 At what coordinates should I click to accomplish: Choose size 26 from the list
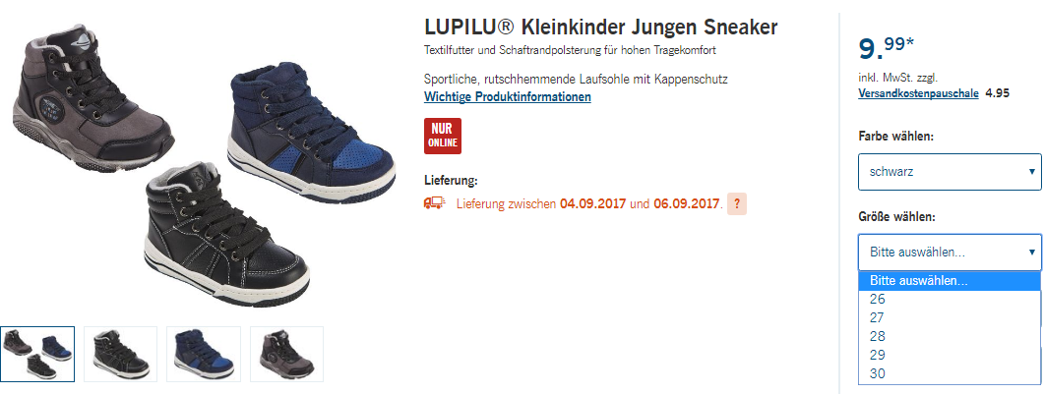click(950, 300)
